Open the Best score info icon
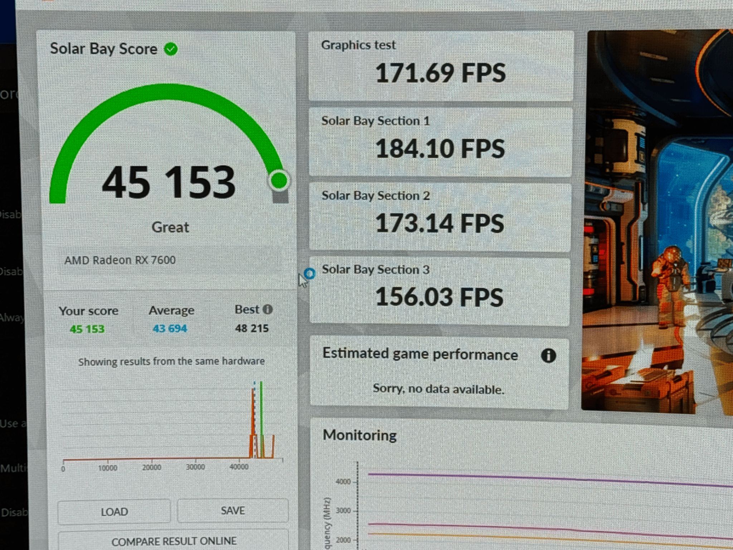 (267, 309)
